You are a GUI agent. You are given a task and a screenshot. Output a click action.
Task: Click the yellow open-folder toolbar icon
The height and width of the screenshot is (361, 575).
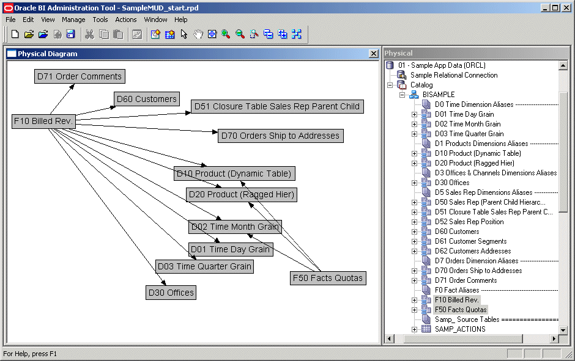(x=29, y=34)
